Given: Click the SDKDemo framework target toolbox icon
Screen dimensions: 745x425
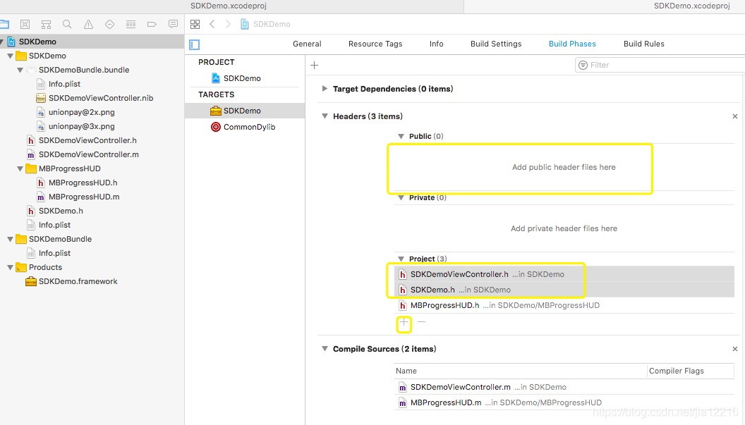Looking at the screenshot, I should click(x=216, y=111).
